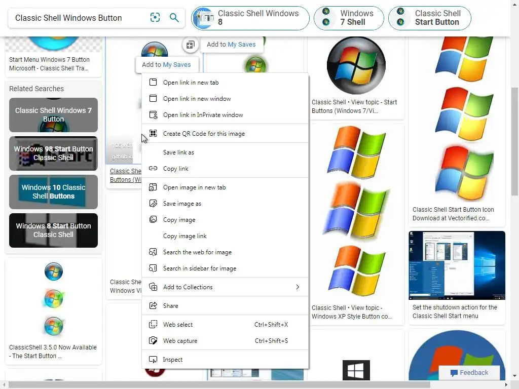Viewport: 519px width, 389px height.
Task: Click the Search the web for image icon
Action: click(x=153, y=252)
